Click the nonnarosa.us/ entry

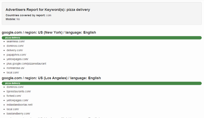click(16, 68)
